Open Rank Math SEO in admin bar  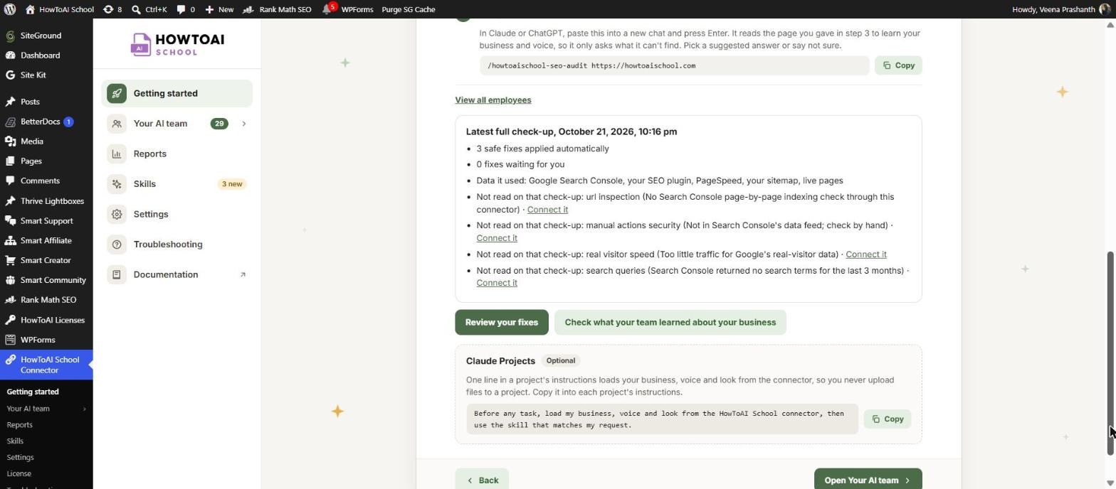coord(277,9)
